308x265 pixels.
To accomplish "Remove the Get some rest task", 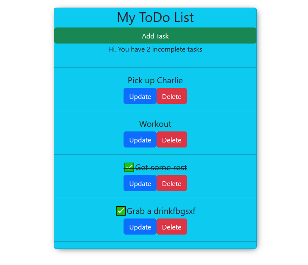I will 171,183.
